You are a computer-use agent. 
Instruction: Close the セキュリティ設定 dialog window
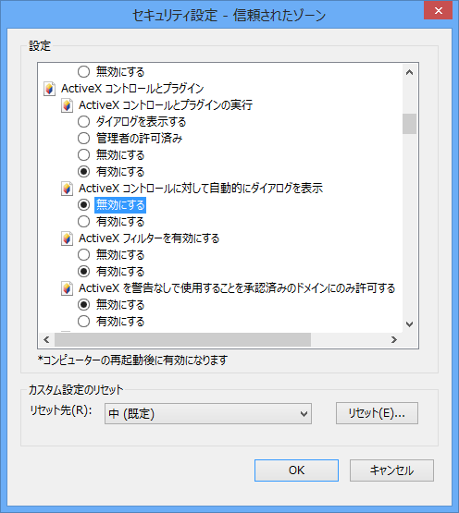click(438, 11)
